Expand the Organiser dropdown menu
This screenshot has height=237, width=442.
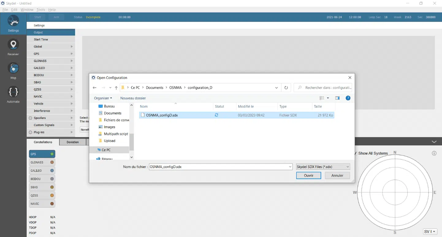click(x=103, y=98)
